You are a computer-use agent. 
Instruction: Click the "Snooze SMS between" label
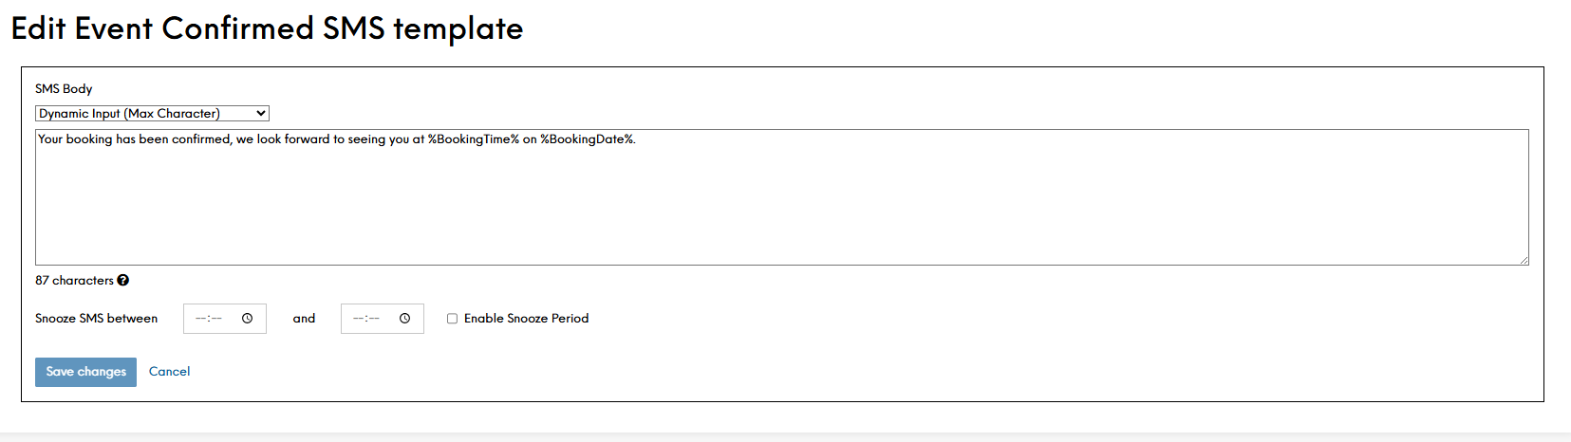click(96, 319)
